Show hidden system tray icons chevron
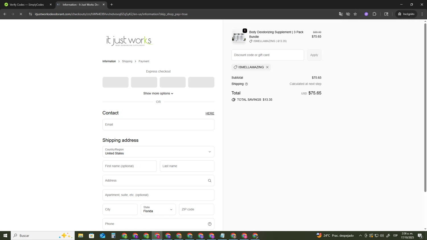This screenshot has width=427, height=240. (x=360, y=236)
